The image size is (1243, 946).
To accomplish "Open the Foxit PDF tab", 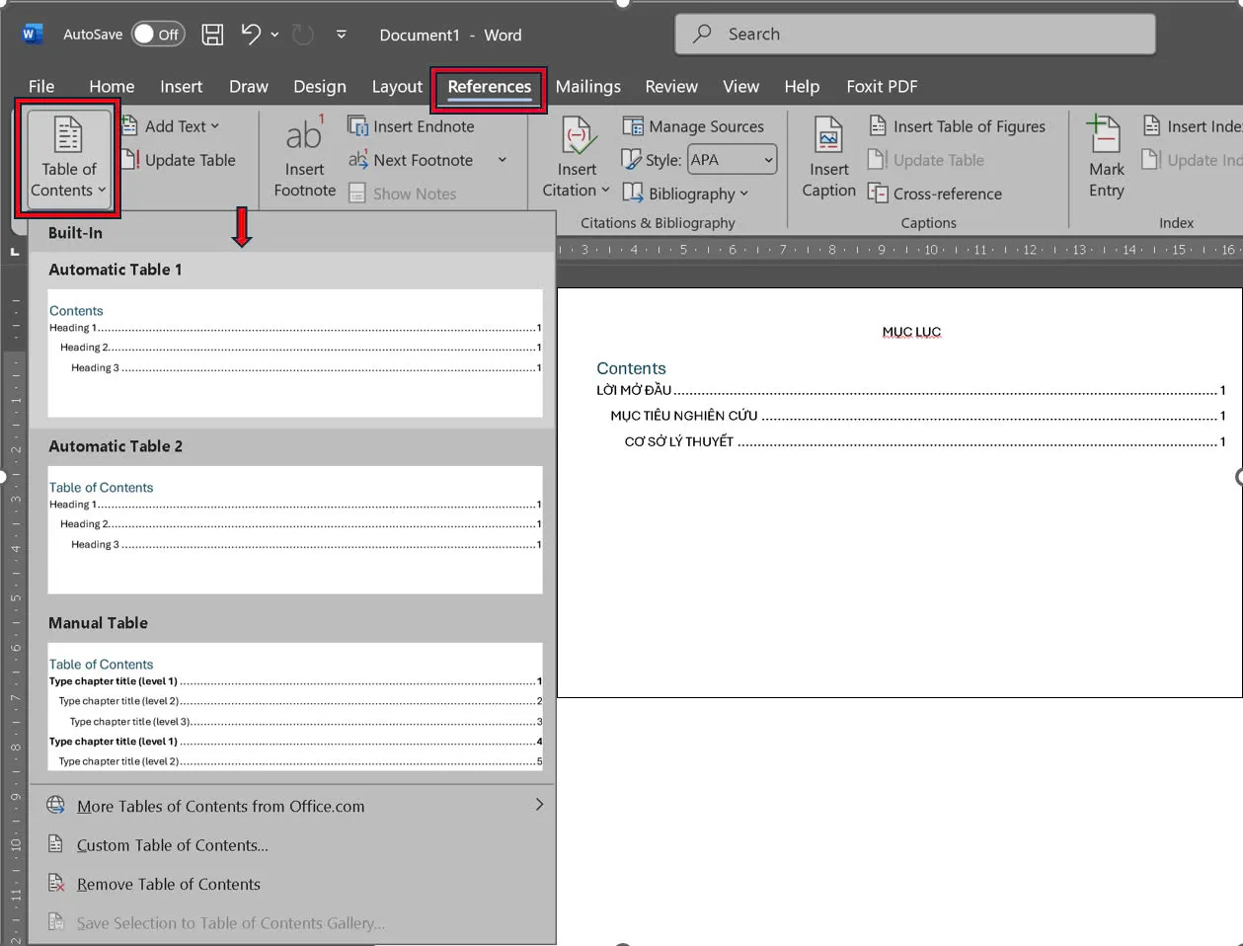I will pos(882,87).
